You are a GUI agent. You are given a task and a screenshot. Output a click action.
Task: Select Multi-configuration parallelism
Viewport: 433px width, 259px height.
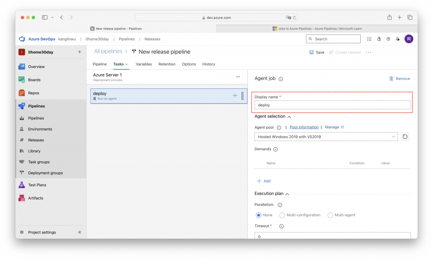(x=282, y=215)
